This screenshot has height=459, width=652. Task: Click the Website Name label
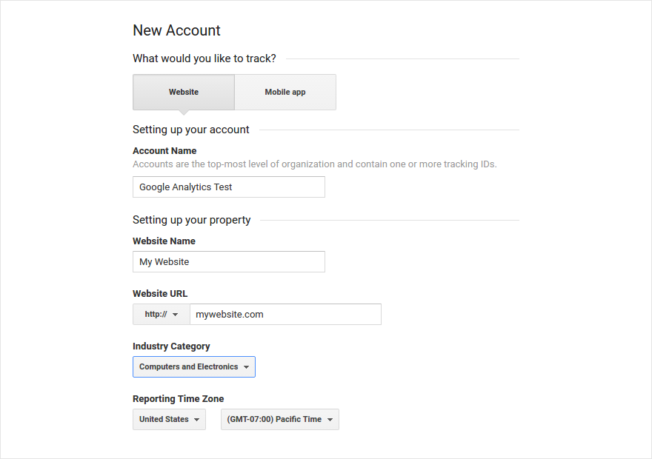[x=164, y=241]
